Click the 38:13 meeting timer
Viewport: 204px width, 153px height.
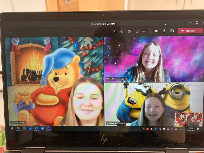coord(11,33)
